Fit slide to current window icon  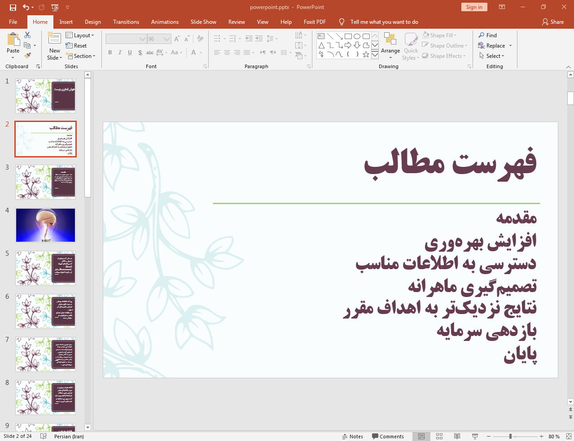pos(568,436)
